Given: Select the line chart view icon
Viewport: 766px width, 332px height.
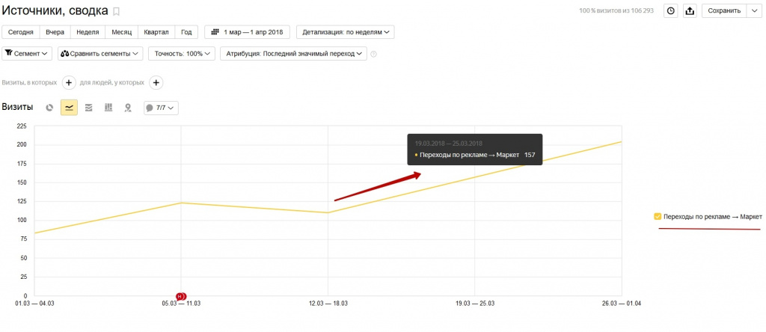Looking at the screenshot, I should point(69,108).
